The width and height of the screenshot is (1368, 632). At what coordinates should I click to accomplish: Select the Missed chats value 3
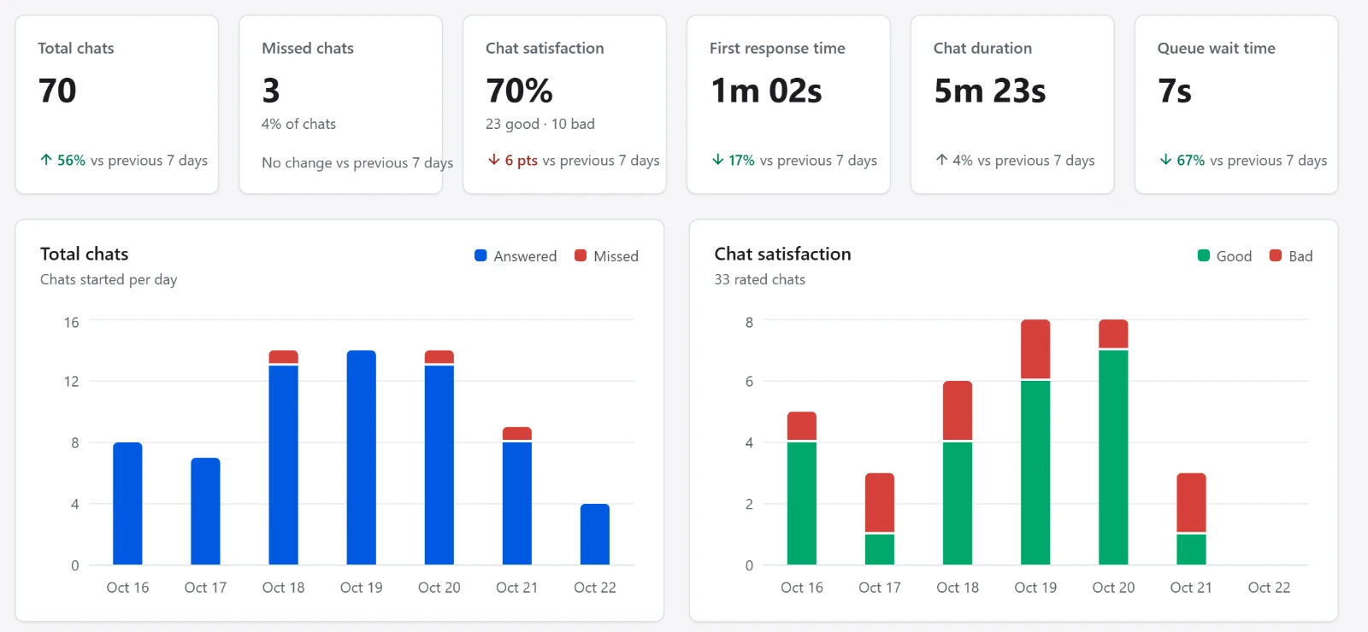(x=271, y=91)
